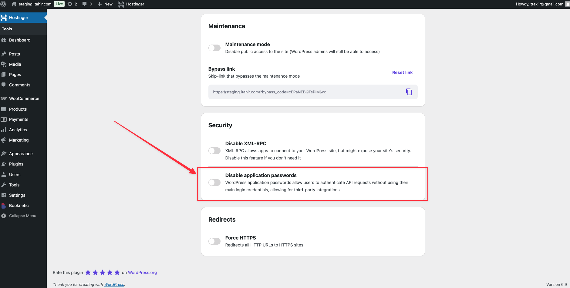This screenshot has height=288, width=570.
Task: Open the comments bubble icon in the admin bar
Action: coord(85,4)
